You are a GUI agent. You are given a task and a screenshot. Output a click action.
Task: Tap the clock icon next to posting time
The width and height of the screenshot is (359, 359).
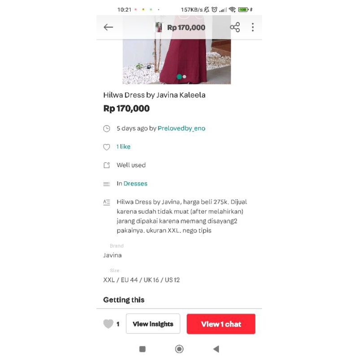(107, 128)
